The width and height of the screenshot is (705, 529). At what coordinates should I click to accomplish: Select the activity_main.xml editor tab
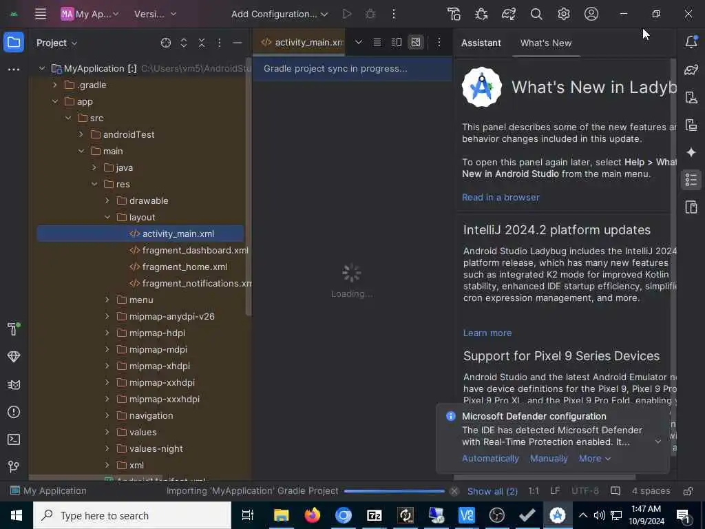click(x=299, y=42)
